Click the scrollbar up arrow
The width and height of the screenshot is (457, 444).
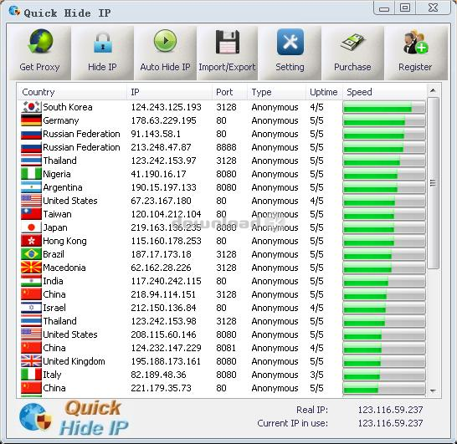point(433,90)
